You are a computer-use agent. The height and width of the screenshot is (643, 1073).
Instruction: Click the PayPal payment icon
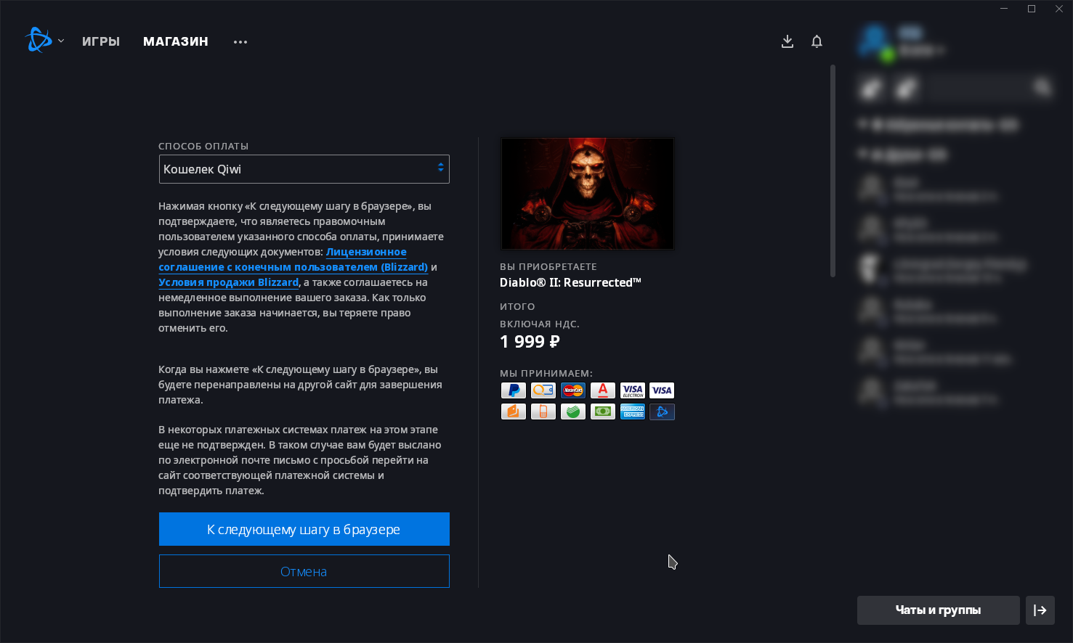click(x=514, y=390)
